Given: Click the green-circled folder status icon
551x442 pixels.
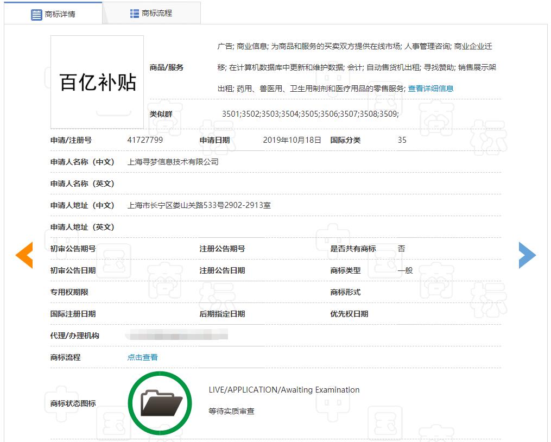Looking at the screenshot, I should (160, 403).
